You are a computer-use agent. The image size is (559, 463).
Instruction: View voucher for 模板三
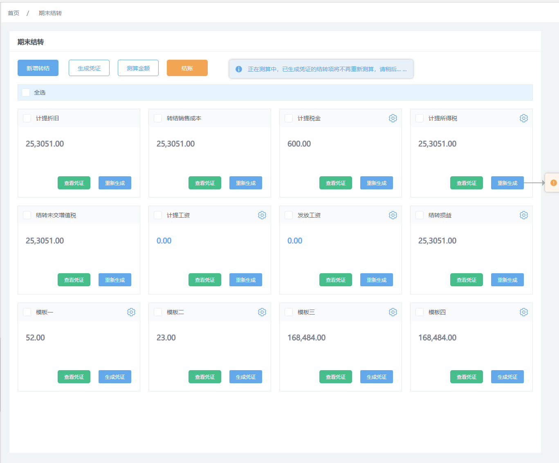(x=336, y=377)
